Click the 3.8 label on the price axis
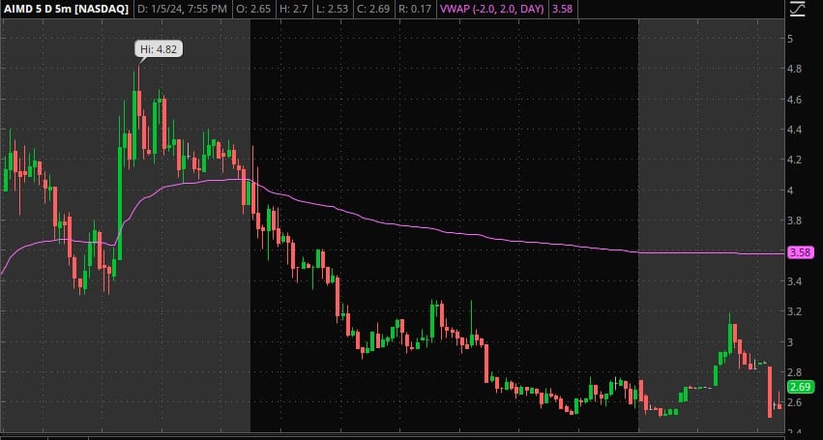The height and width of the screenshot is (440, 823). click(x=794, y=220)
